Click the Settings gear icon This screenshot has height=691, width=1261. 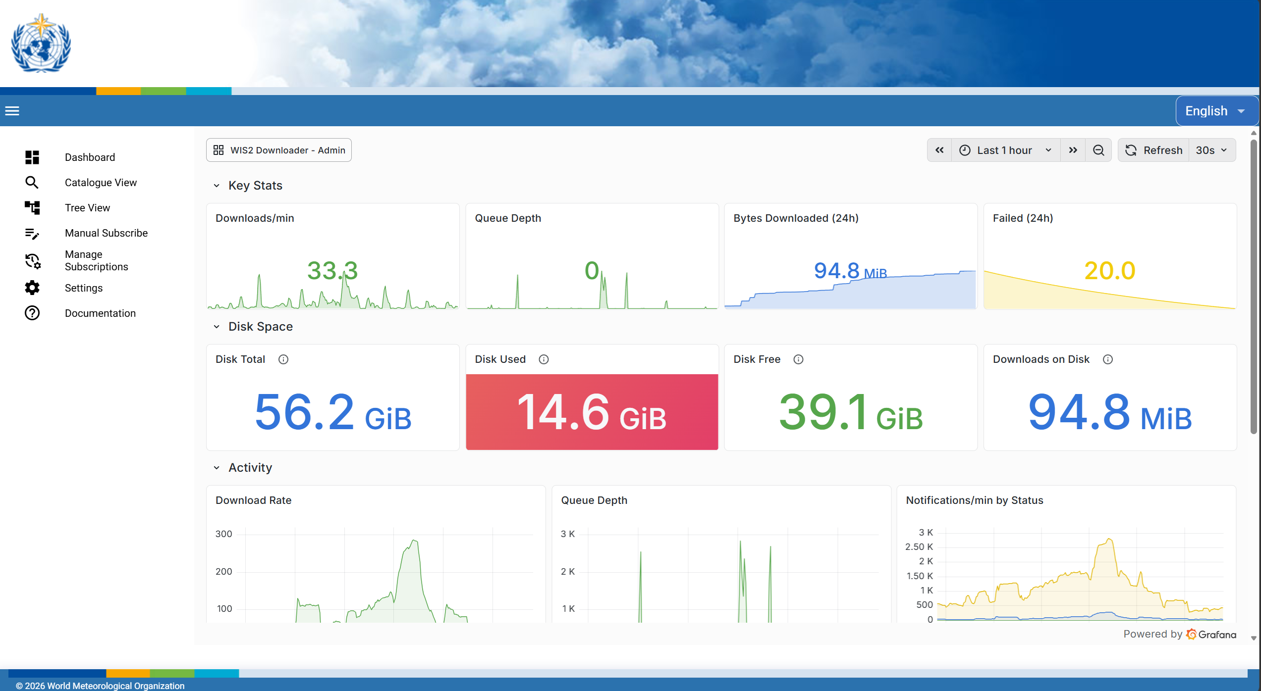pyautogui.click(x=32, y=288)
